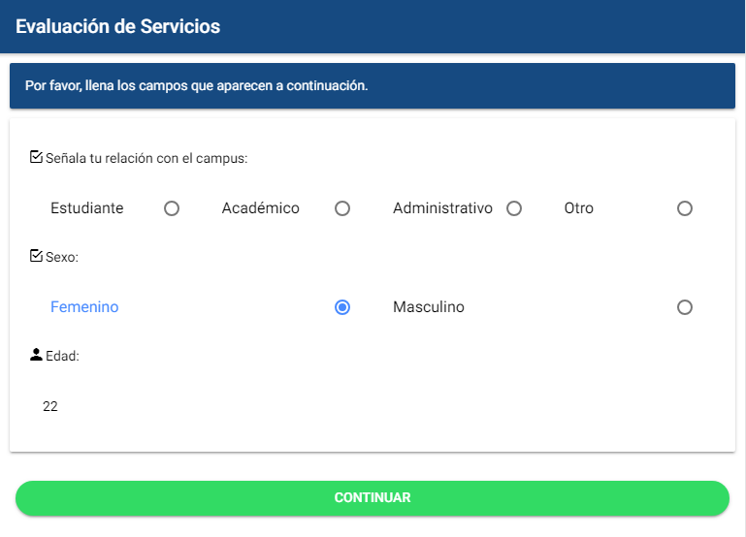The width and height of the screenshot is (746, 537).
Task: Click the checkbox icon beside 'Señala tu relación'
Action: 37,157
